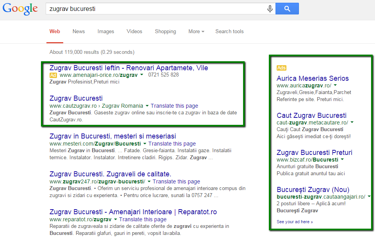Expand arrow next to zugrav247.ro URL
Viewport: 375px width, 240px height.
click(149, 181)
